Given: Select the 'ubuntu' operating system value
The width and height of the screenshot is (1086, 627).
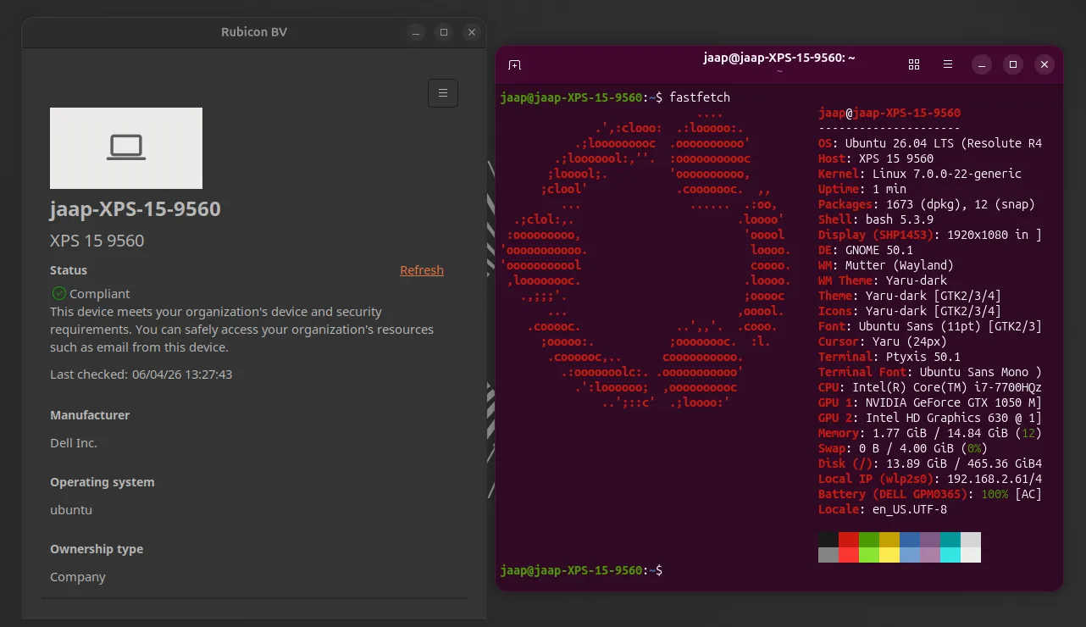Looking at the screenshot, I should coord(71,510).
